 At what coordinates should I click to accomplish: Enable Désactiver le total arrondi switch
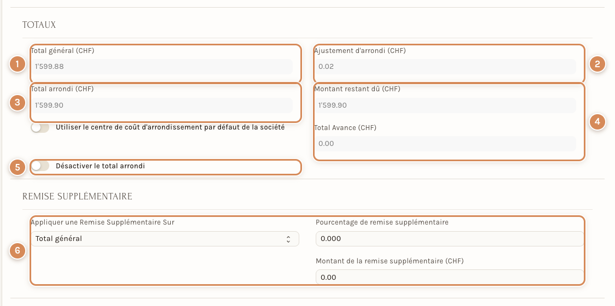click(40, 166)
